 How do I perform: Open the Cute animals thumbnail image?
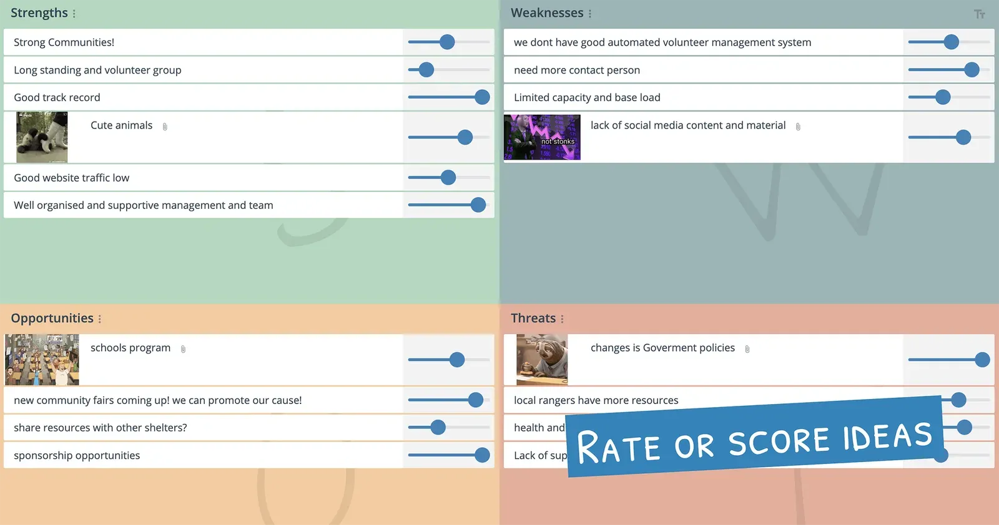click(42, 137)
